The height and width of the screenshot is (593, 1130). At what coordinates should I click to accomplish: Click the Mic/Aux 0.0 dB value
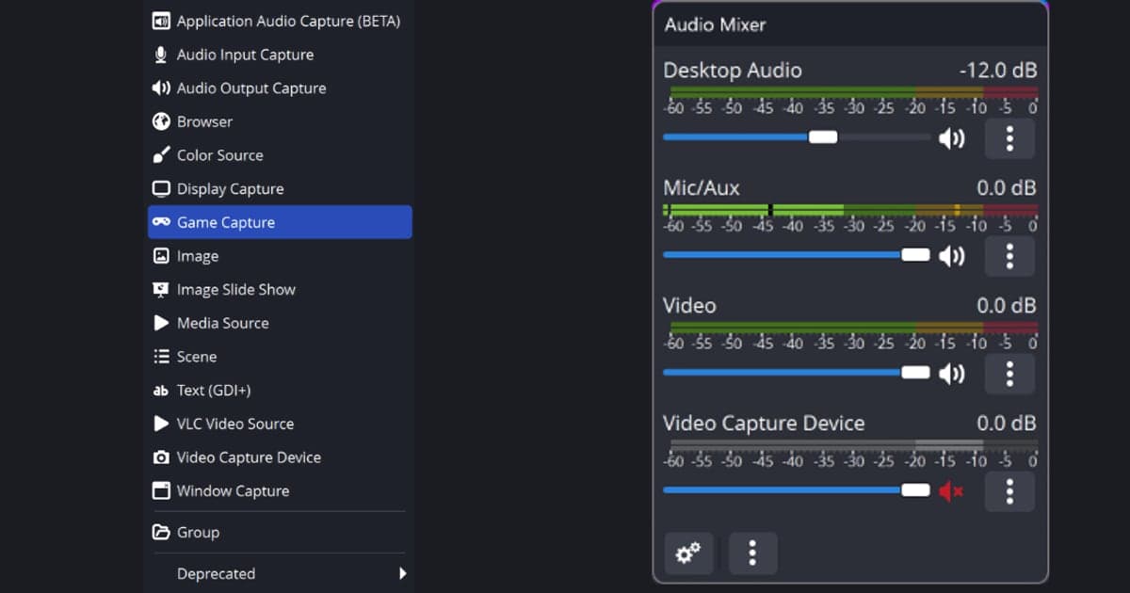pyautogui.click(x=1007, y=188)
